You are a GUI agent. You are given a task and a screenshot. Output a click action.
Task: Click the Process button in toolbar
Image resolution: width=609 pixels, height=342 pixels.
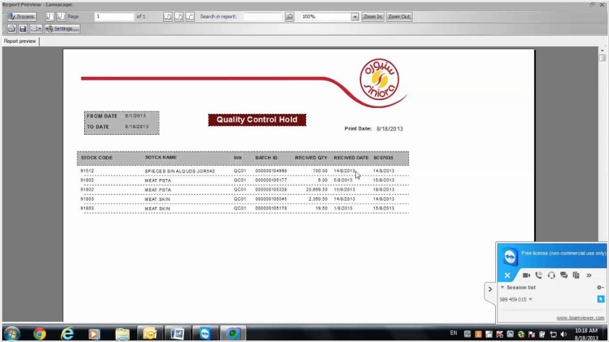[22, 17]
